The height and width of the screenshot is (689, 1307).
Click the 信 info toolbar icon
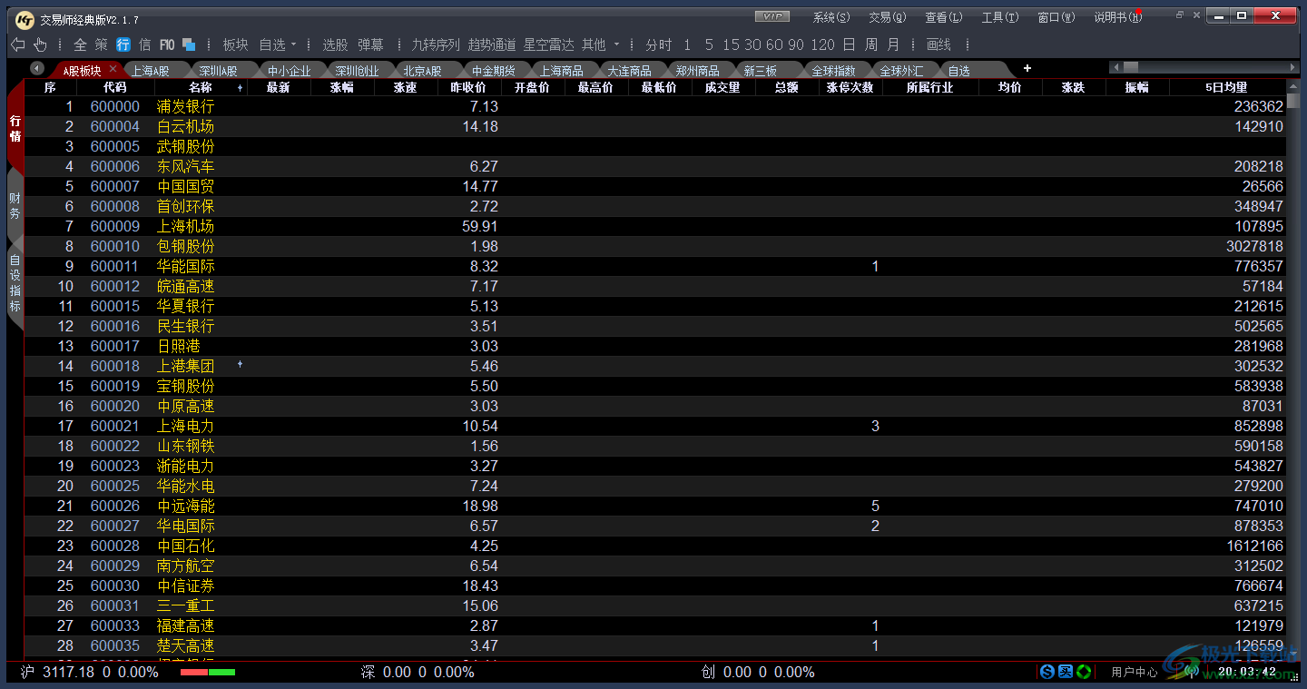coord(144,44)
